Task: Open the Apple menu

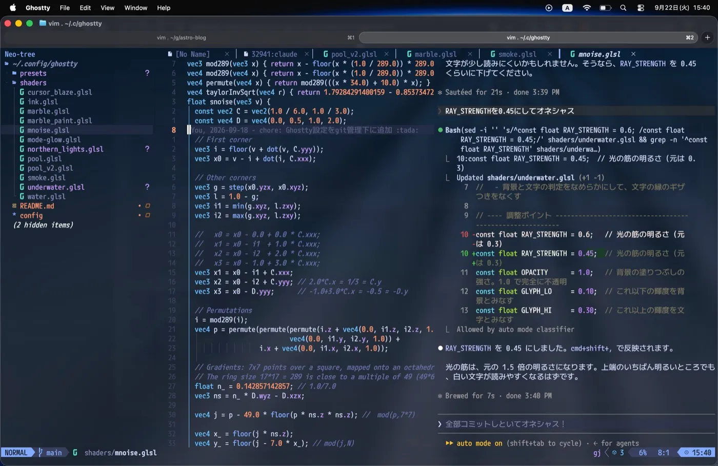Action: [x=13, y=8]
